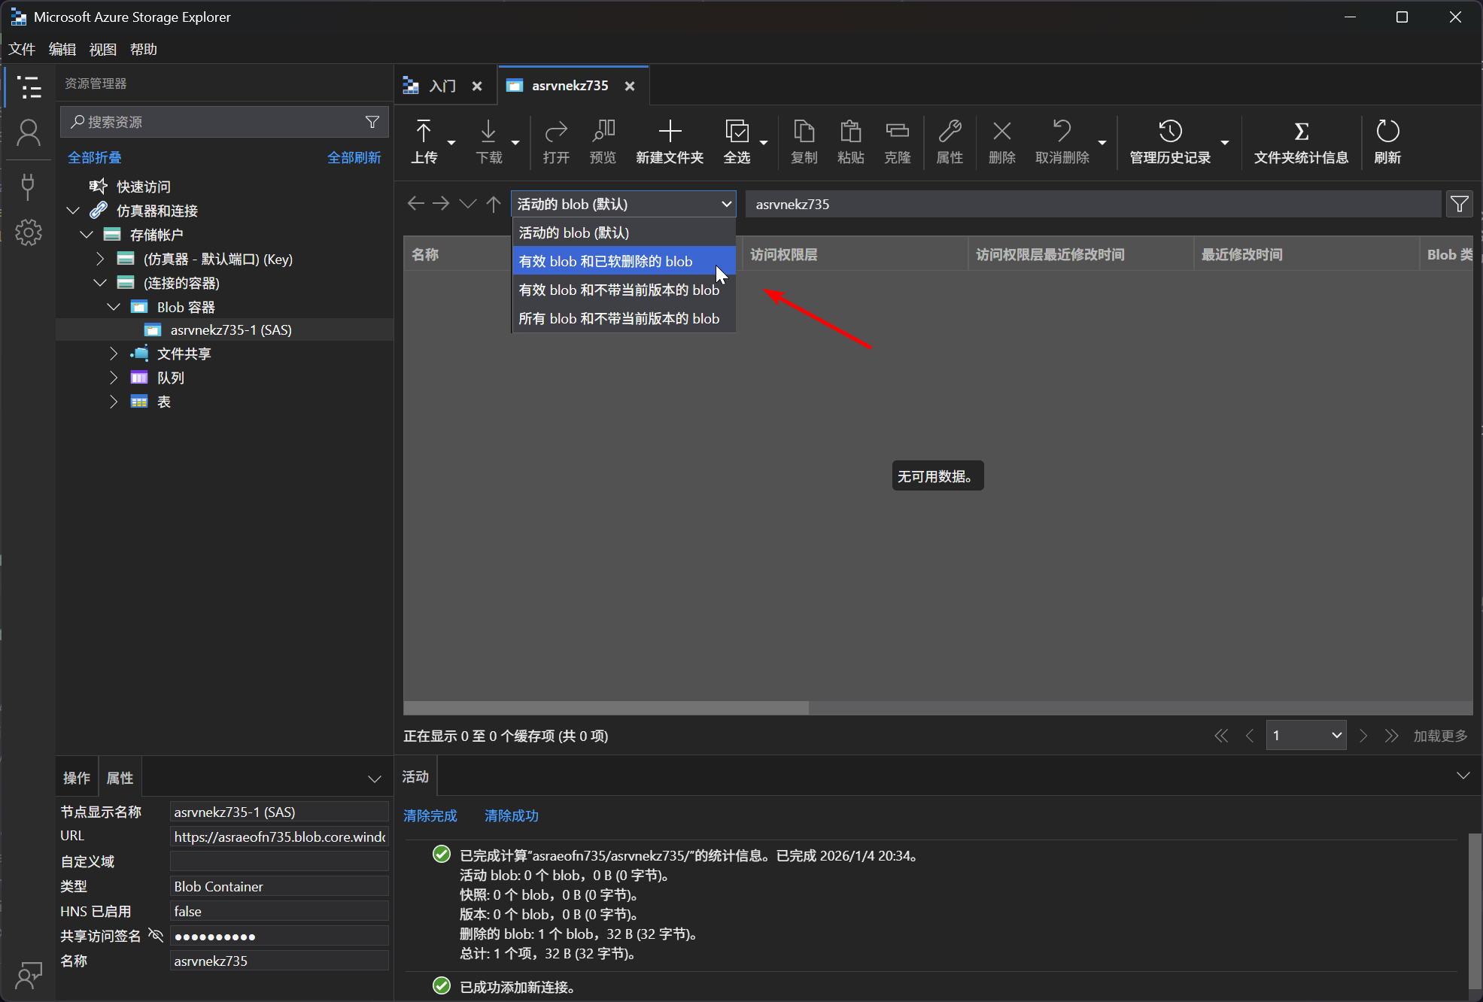The width and height of the screenshot is (1483, 1002).
Task: Click the Upload toolbar icon
Action: tap(424, 133)
